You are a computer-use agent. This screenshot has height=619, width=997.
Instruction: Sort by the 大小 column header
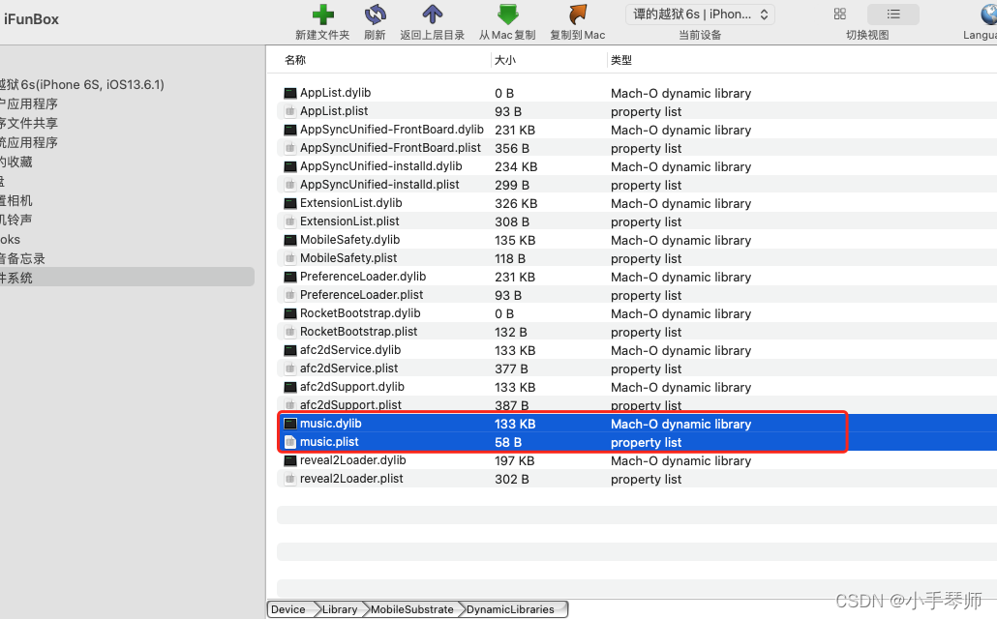pos(505,60)
